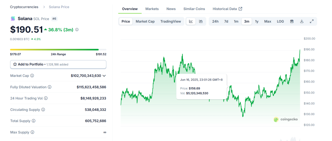Image resolution: width=332 pixels, height=141 pixels.
Task: Open the calendar date range picker
Action: (292, 21)
